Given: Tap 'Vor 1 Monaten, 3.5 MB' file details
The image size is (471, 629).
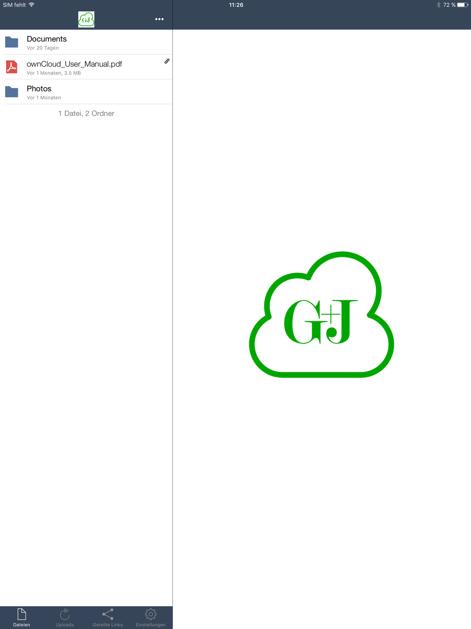Looking at the screenshot, I should pyautogui.click(x=54, y=73).
